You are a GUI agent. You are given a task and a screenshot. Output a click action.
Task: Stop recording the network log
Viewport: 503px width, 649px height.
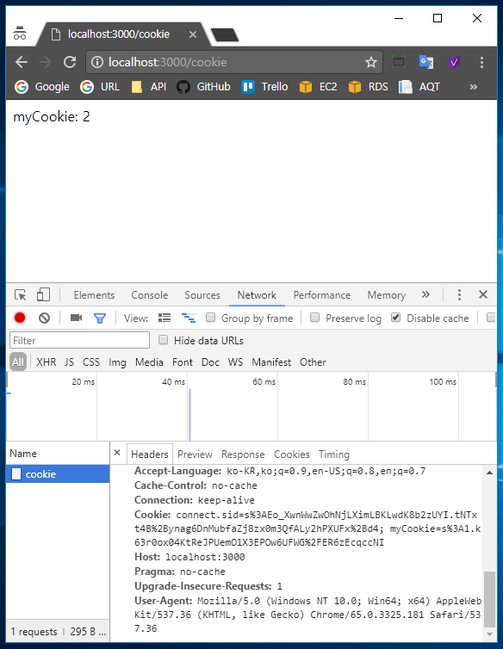coord(20,318)
